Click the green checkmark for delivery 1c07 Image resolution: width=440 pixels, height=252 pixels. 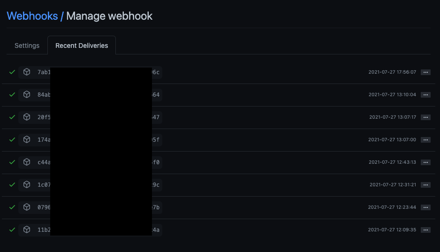pos(12,184)
